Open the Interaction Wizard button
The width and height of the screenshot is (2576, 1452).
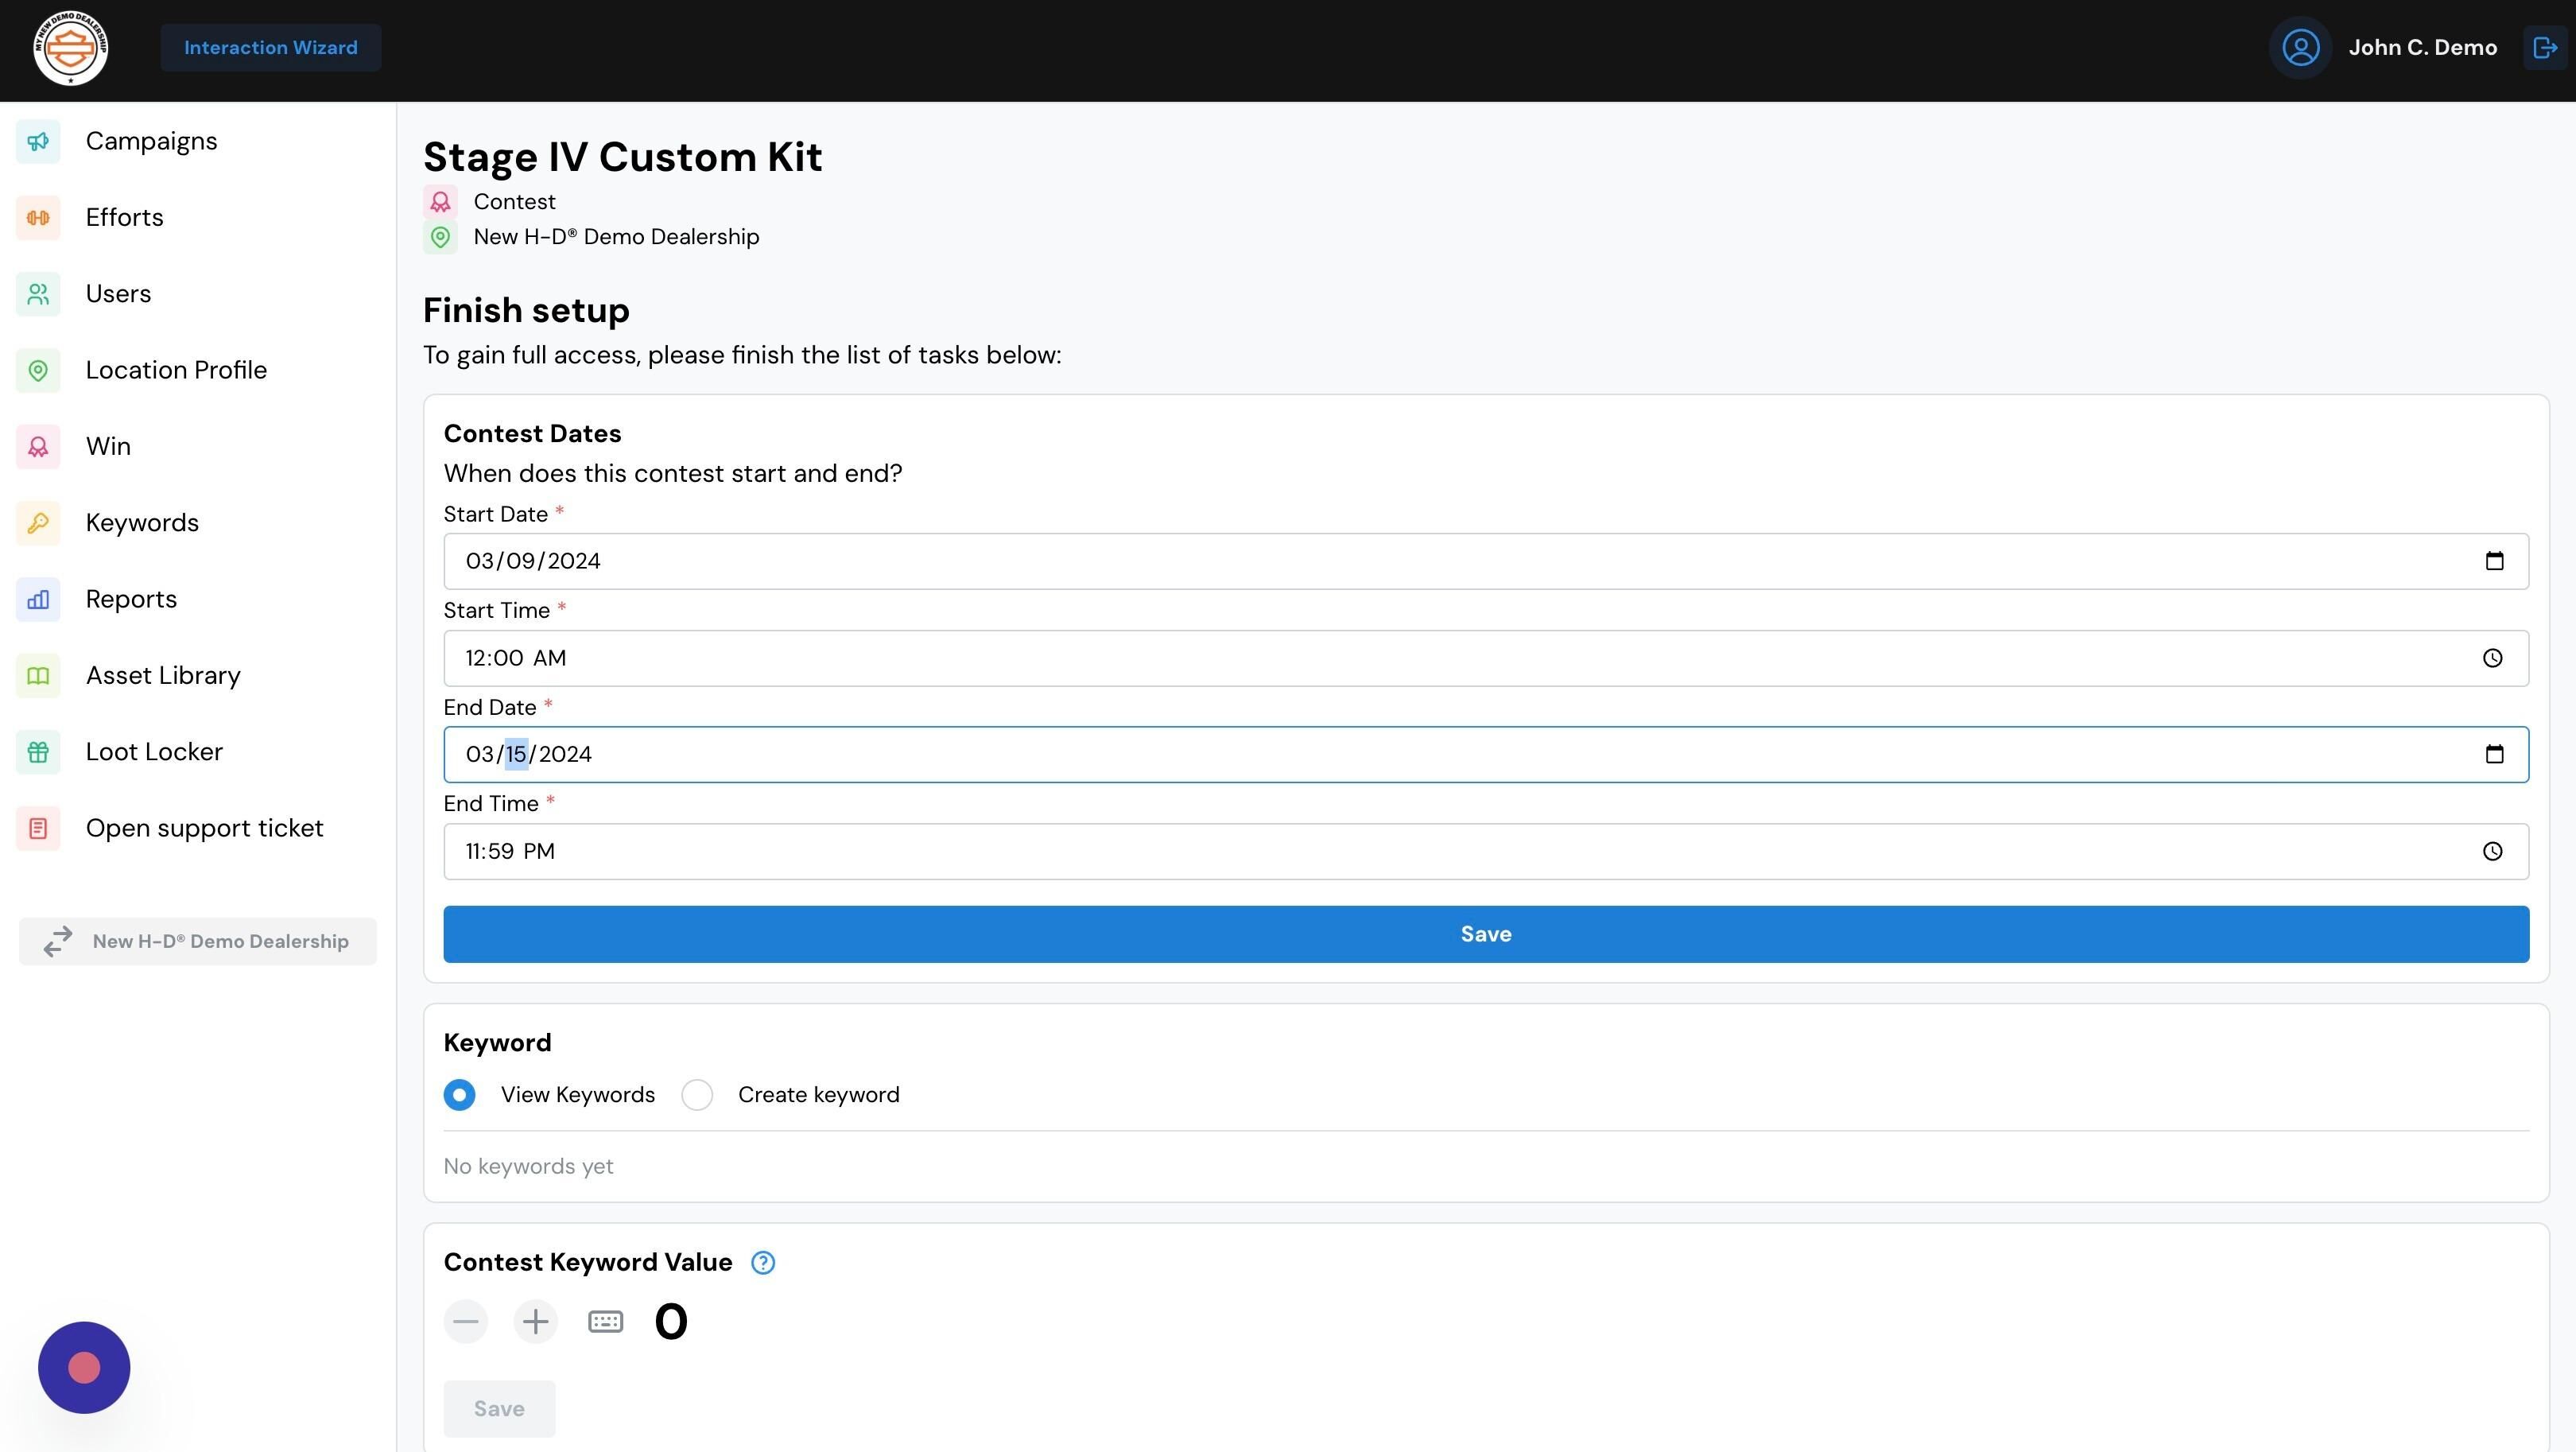tap(271, 48)
